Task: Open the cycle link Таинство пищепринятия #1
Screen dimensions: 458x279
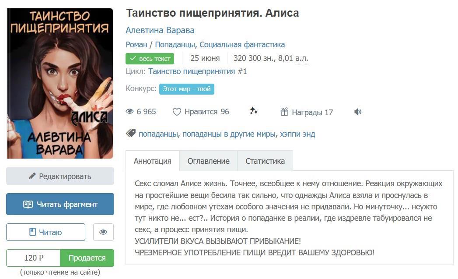Action: point(197,71)
